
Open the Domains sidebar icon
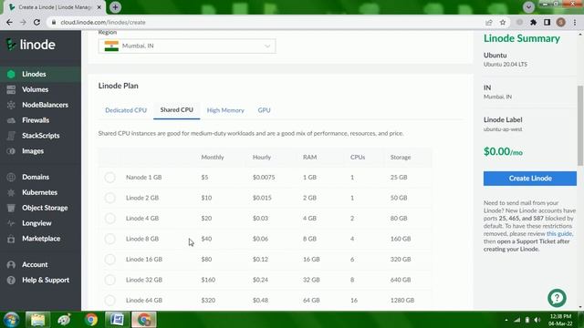click(x=11, y=177)
